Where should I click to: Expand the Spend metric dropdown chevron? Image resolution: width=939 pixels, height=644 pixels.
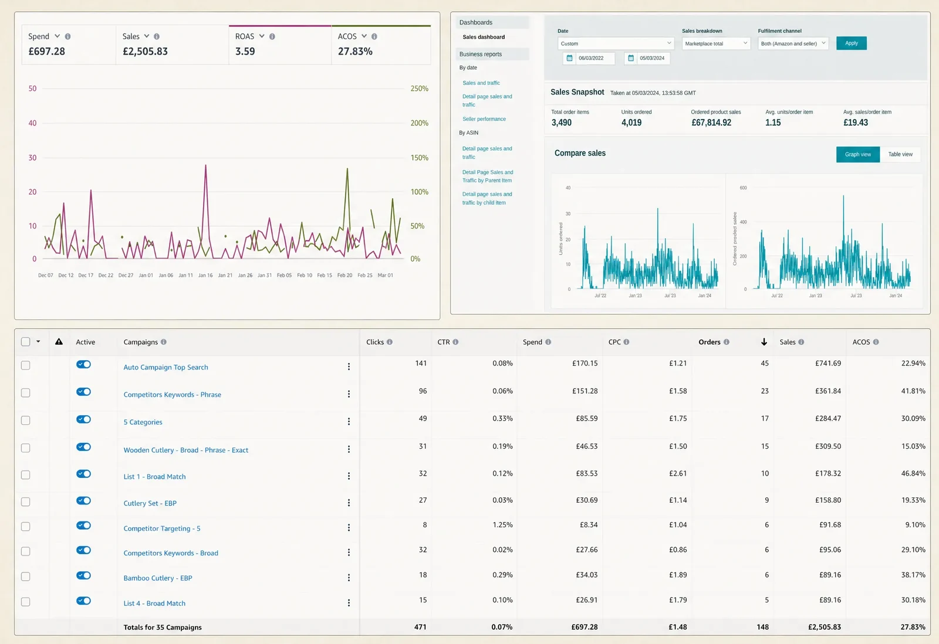click(58, 36)
